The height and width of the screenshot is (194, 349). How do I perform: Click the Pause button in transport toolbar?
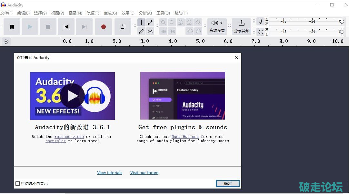(x=12, y=27)
